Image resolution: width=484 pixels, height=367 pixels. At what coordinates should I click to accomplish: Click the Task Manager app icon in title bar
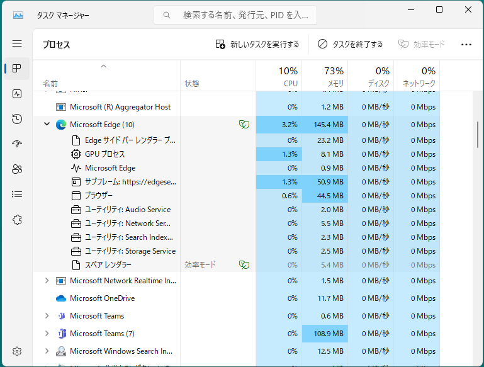click(x=18, y=15)
